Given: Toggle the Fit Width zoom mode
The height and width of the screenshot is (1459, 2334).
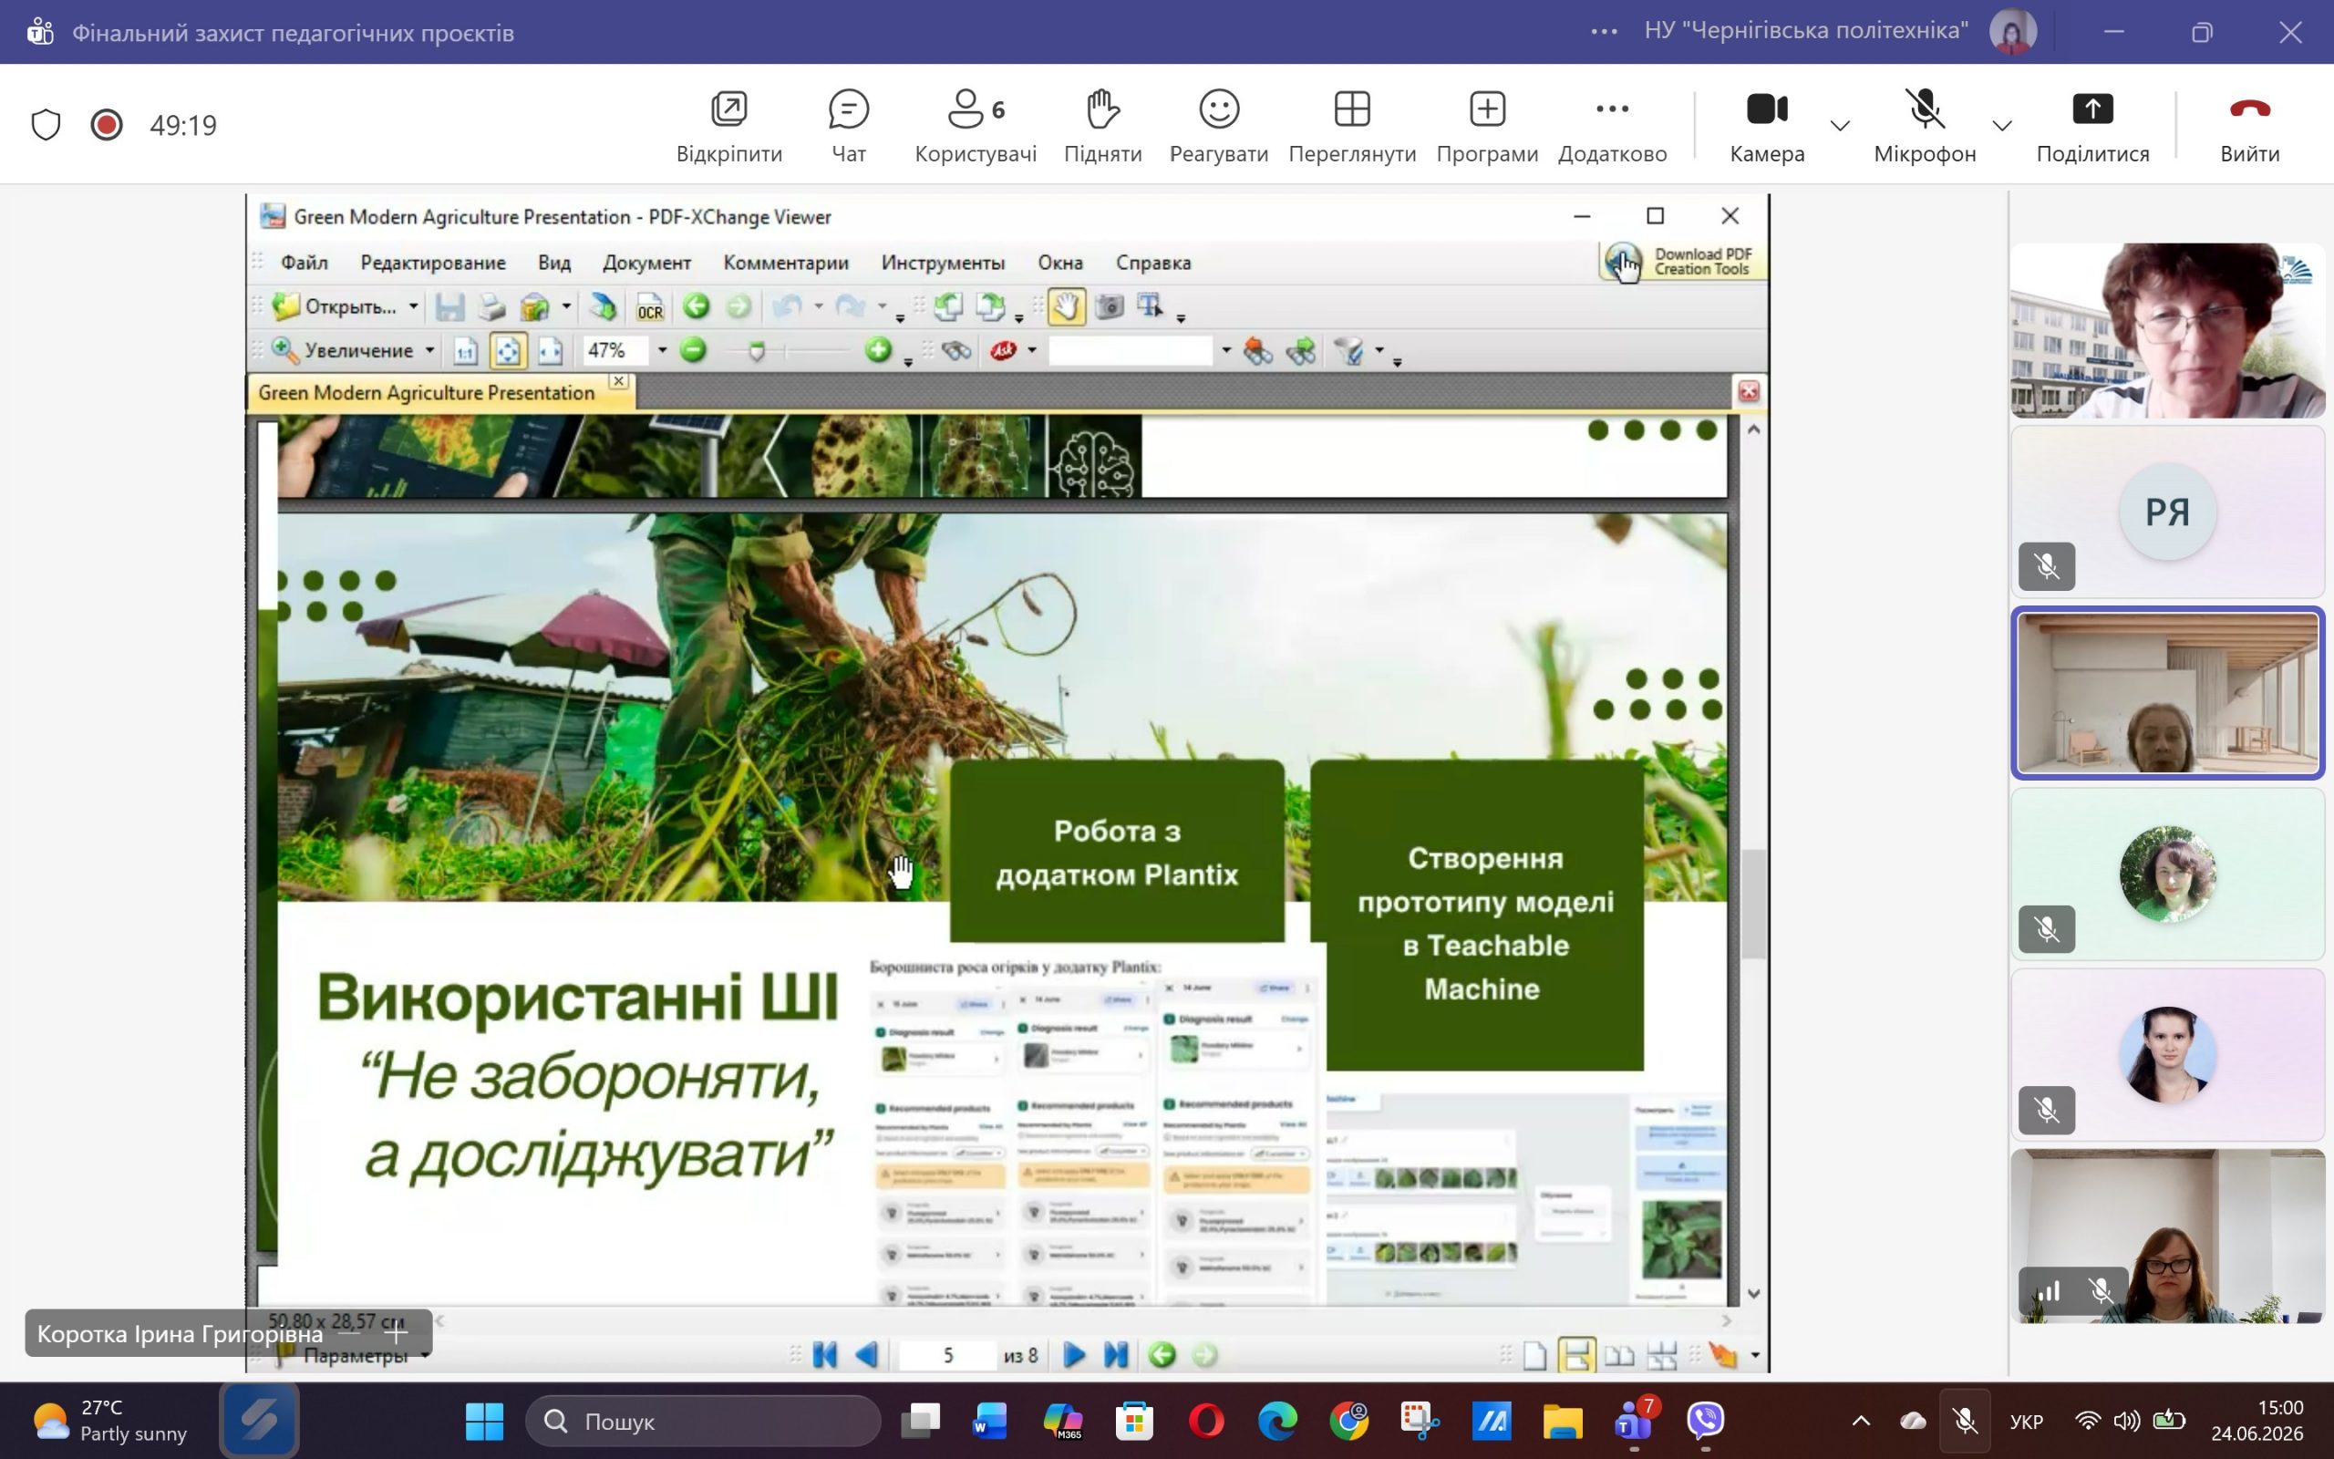Looking at the screenshot, I should pyautogui.click(x=550, y=350).
